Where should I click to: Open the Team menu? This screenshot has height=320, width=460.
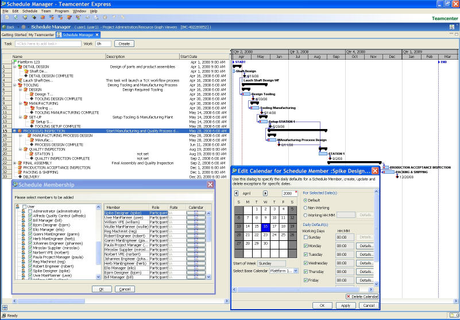coord(46,11)
